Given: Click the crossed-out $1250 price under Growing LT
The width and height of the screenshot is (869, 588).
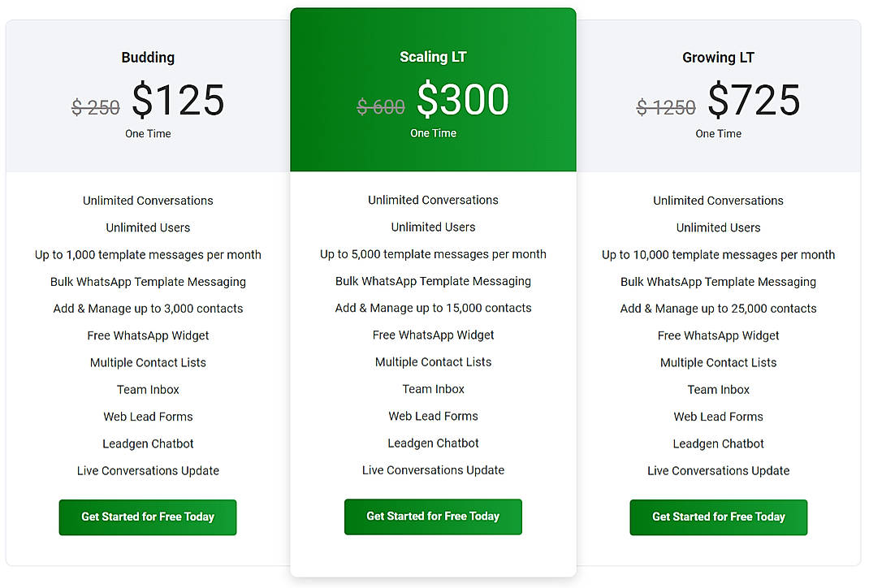Looking at the screenshot, I should (x=666, y=106).
